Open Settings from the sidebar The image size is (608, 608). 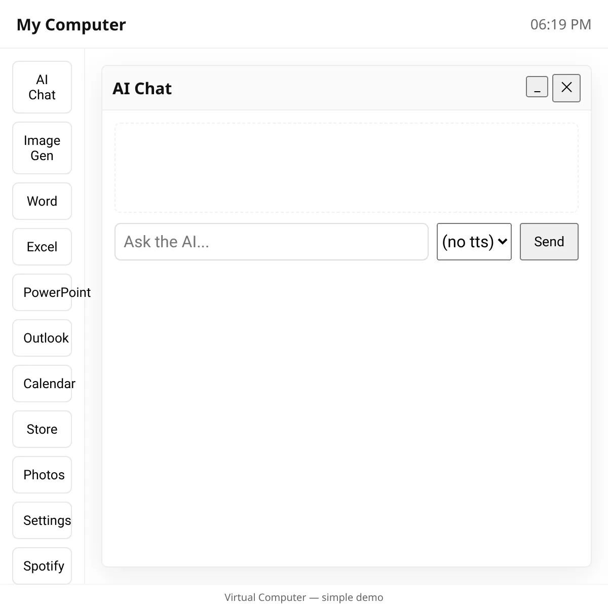(x=42, y=520)
